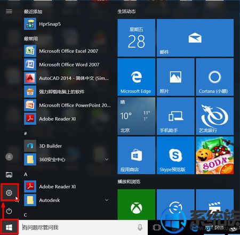Open the 应用商店 store tile
This screenshot has height=235, width=240.
(137, 155)
